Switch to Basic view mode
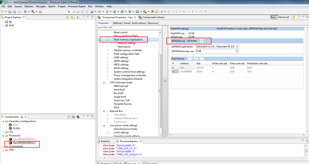 (x=273, y=17)
